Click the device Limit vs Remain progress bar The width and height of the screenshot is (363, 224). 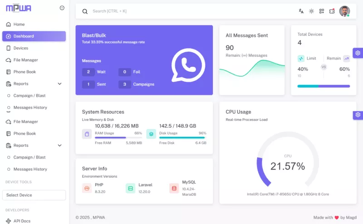point(324,86)
